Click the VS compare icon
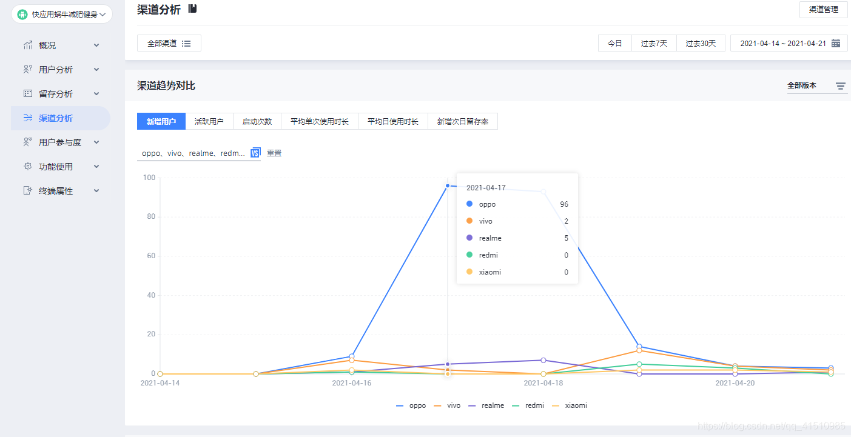The image size is (851, 437). click(x=255, y=153)
